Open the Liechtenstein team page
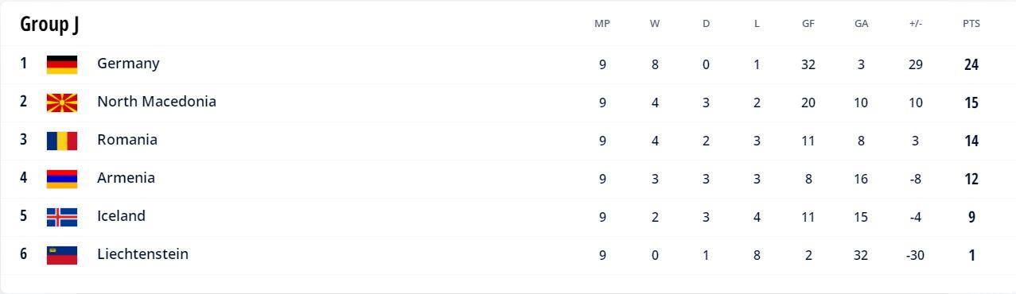Image resolution: width=1016 pixels, height=294 pixels. click(142, 254)
